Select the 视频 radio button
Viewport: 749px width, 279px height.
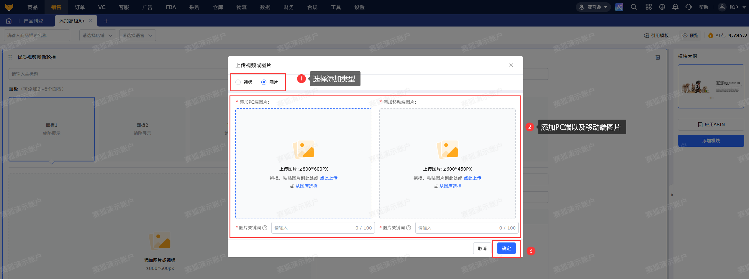(x=238, y=82)
